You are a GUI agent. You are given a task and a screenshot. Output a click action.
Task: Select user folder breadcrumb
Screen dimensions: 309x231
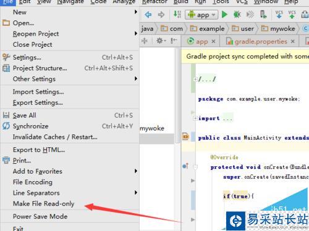[243, 28]
